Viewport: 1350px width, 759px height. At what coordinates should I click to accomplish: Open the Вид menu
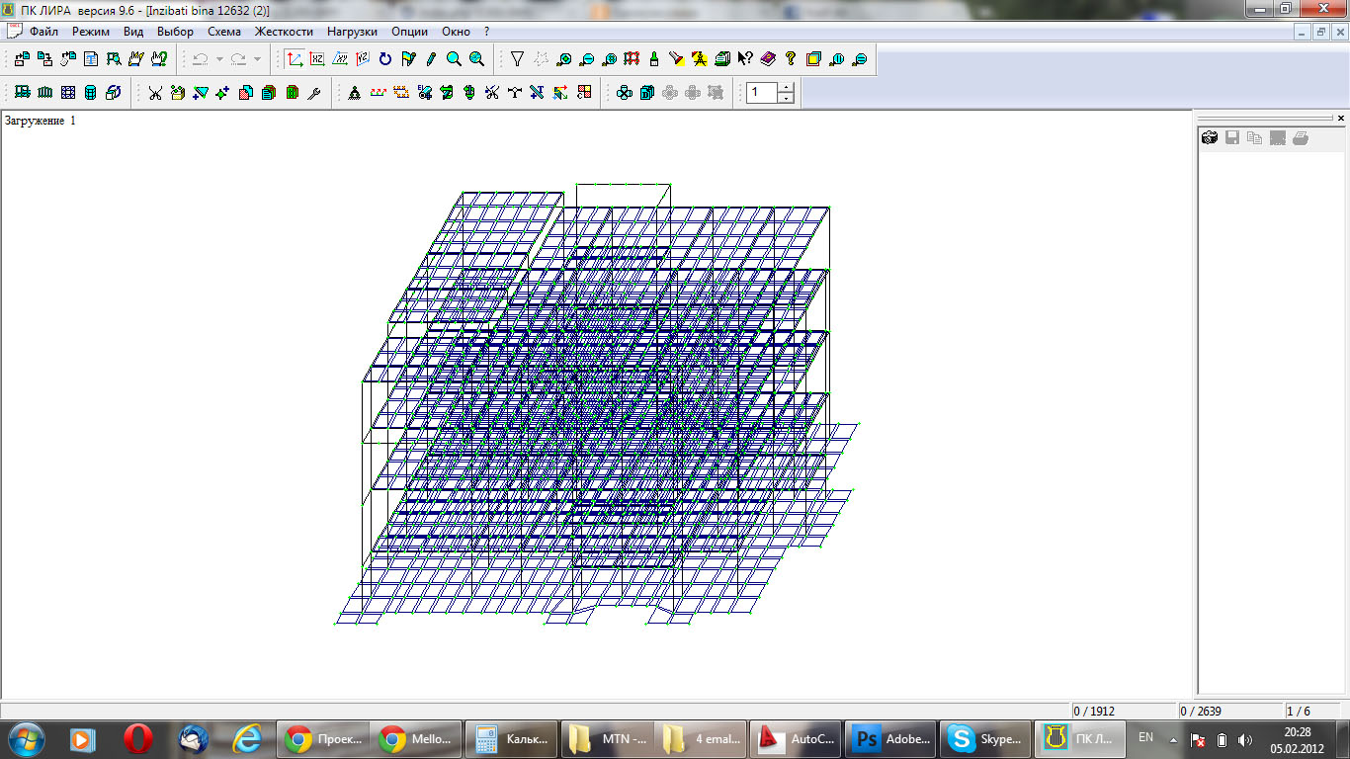click(x=133, y=32)
